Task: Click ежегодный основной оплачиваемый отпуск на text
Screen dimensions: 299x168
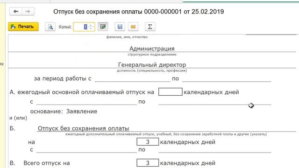Action: click(86, 92)
